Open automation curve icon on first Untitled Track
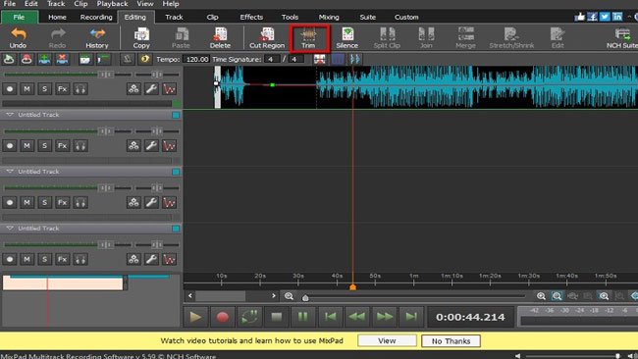Viewport: 638px width, 359px height. point(169,145)
